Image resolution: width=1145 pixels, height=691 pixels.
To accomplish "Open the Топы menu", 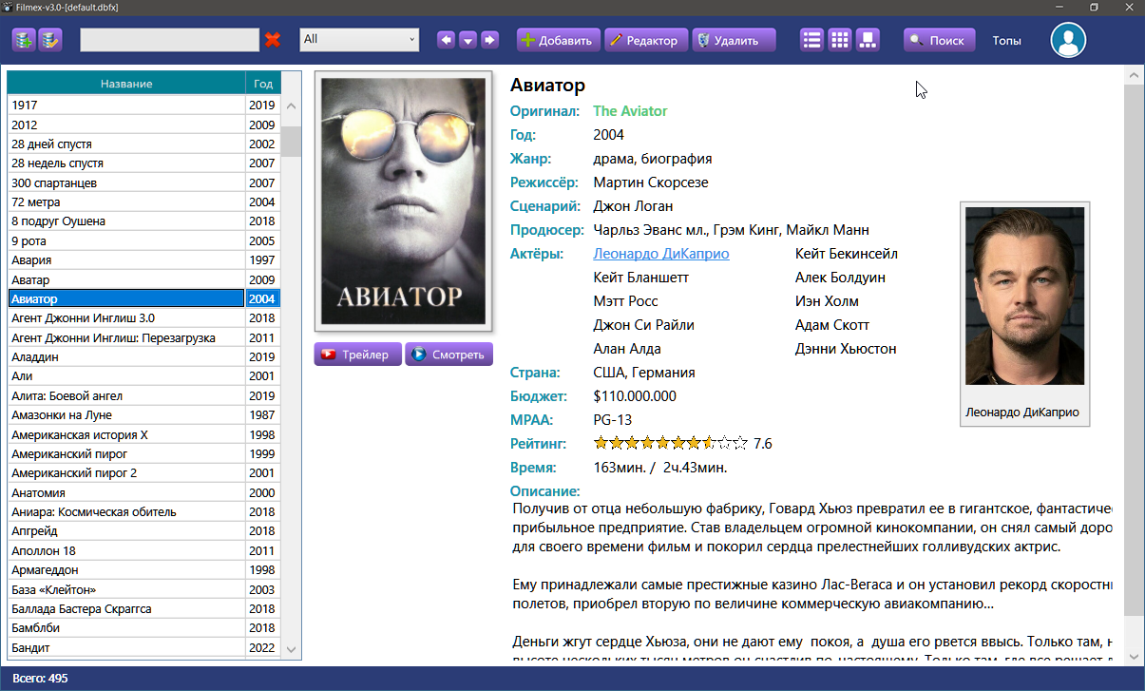I will click(x=1006, y=41).
